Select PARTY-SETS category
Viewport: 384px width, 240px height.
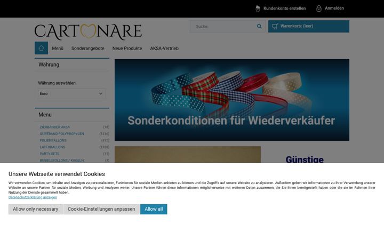click(49, 154)
